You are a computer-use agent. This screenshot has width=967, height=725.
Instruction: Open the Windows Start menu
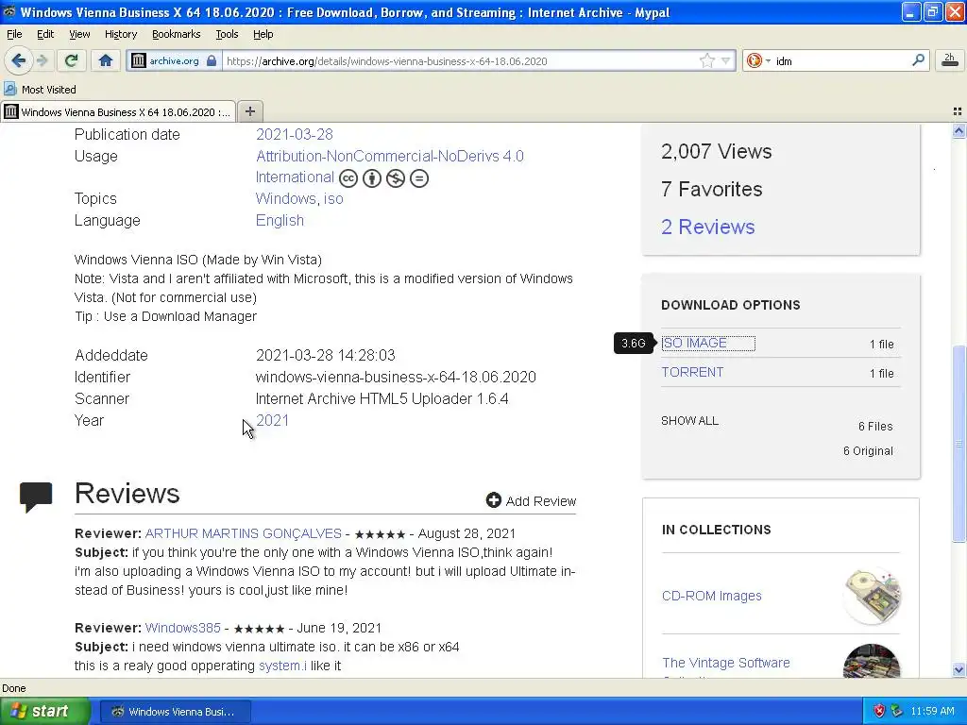click(x=45, y=712)
